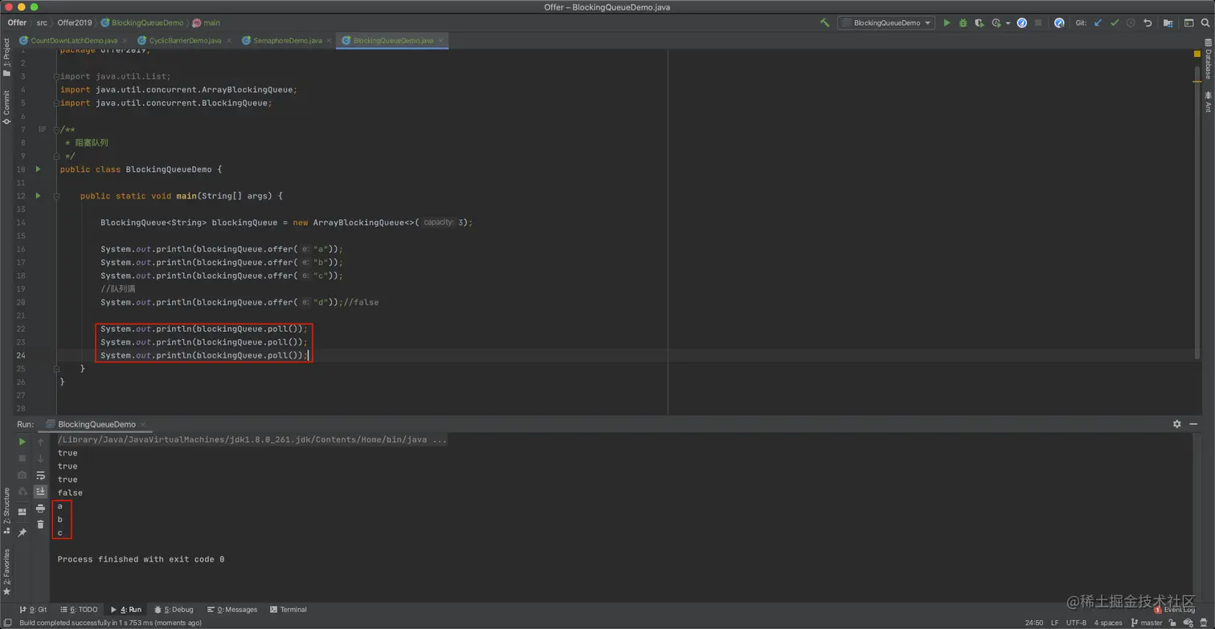The width and height of the screenshot is (1215, 629).
Task: Click the Search Everywhere magnifier icon
Action: 1205,23
